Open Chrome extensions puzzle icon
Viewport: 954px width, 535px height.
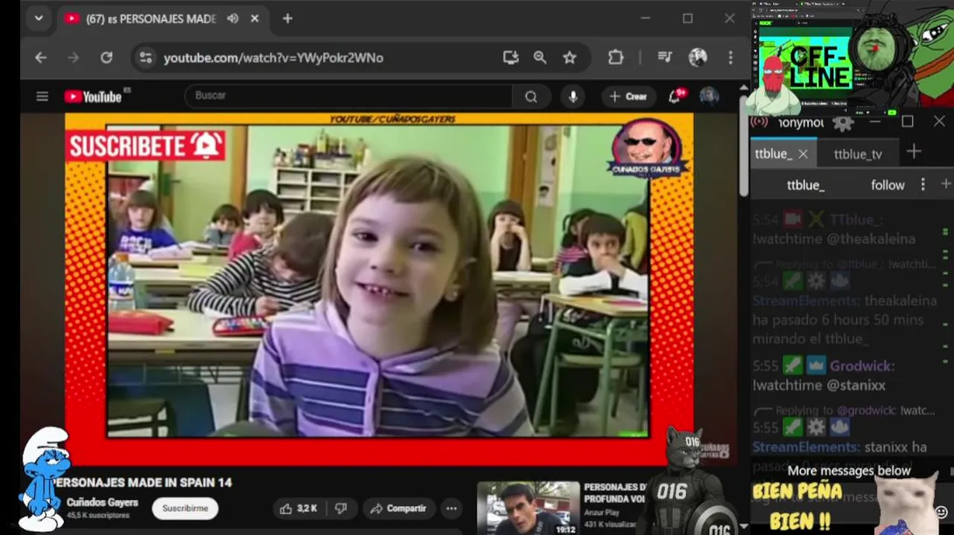(x=615, y=57)
